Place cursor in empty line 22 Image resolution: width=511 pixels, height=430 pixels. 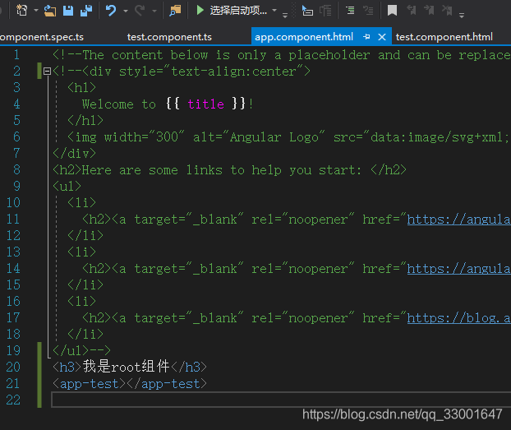[281, 400]
